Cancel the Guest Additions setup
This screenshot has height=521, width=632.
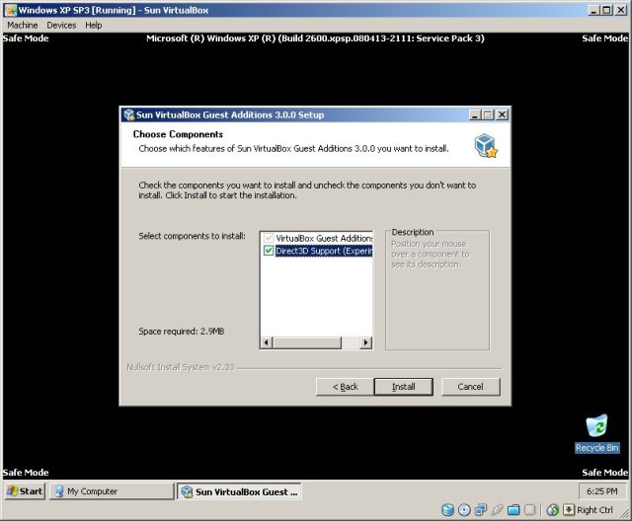point(470,387)
